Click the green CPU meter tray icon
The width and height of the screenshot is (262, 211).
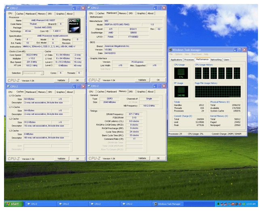(x=218, y=204)
